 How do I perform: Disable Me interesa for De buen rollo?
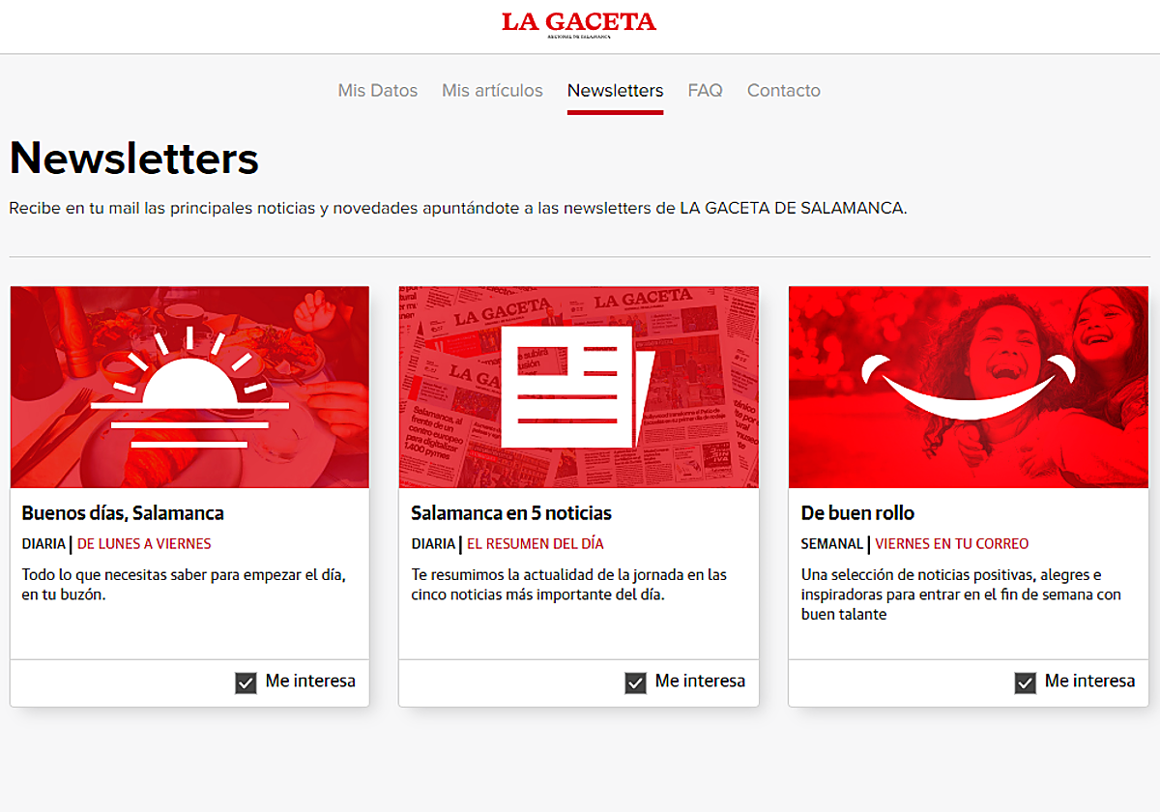1025,683
